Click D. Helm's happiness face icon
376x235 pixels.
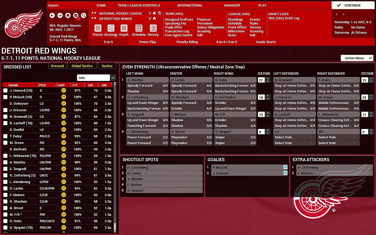point(63,221)
